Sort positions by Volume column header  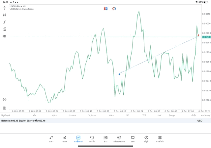[x=92, y=116]
